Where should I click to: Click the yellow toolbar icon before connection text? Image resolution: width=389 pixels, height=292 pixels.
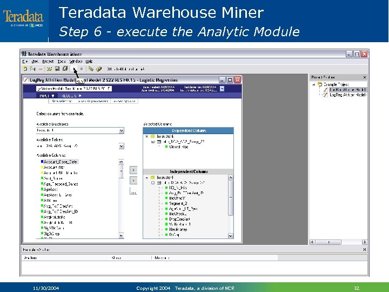99,69
